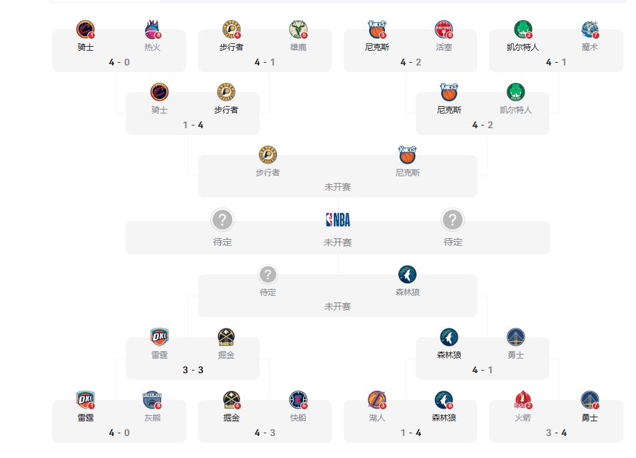636x458 pixels.
Task: Click 步行者 team name in 步行者 vs 尼克斯 matchup
Action: 268,173
